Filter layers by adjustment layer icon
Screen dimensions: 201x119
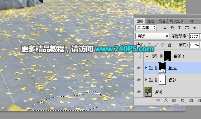(x=172, y=28)
